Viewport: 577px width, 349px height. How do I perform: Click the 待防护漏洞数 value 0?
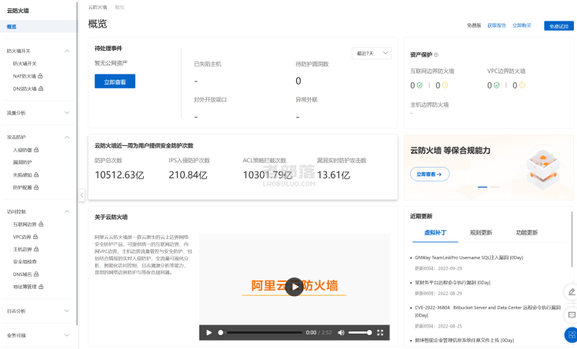(x=298, y=81)
